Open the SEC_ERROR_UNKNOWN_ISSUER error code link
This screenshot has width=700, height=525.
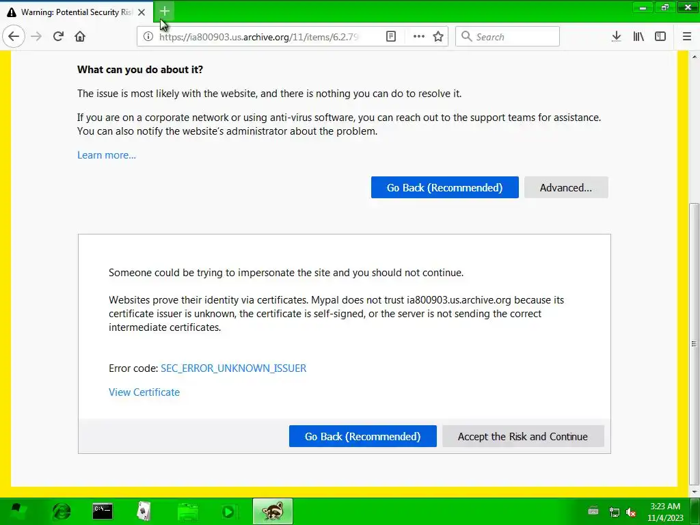click(x=234, y=368)
